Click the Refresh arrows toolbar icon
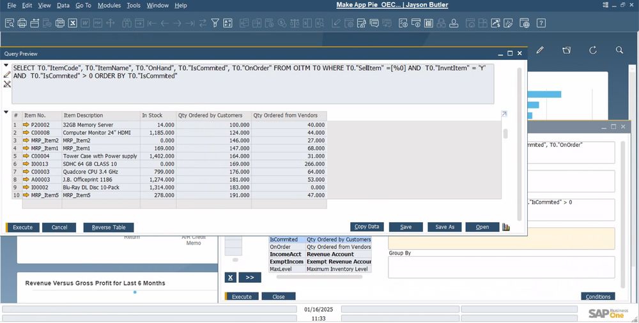 (x=203, y=23)
